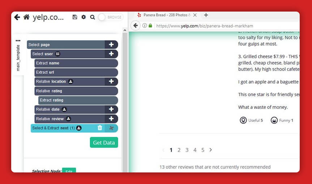Go to the home icon in ParseHub

click(26, 17)
